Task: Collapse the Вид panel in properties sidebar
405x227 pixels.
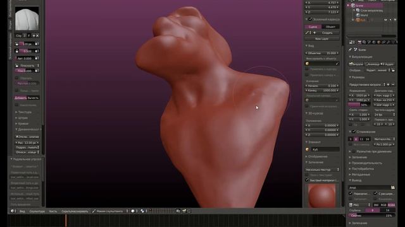Action: pos(310,45)
